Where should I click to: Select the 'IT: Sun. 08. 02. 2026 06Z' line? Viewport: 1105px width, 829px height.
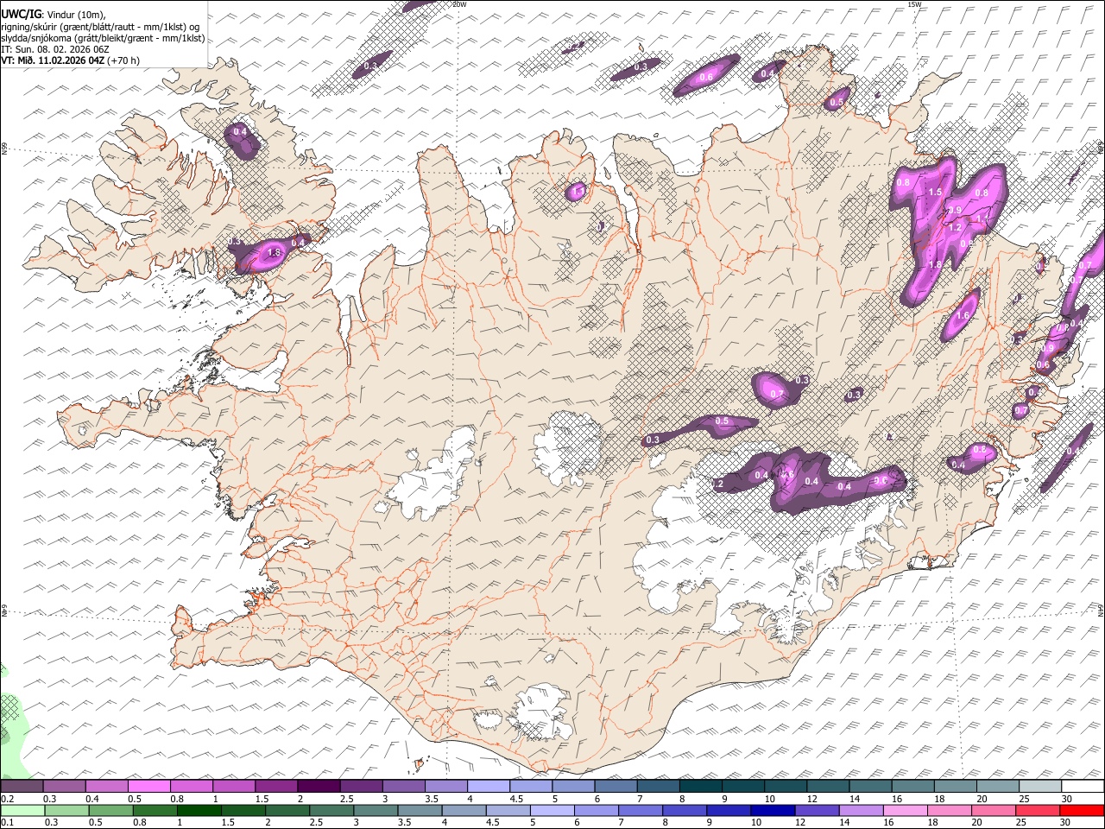pyautogui.click(x=54, y=49)
